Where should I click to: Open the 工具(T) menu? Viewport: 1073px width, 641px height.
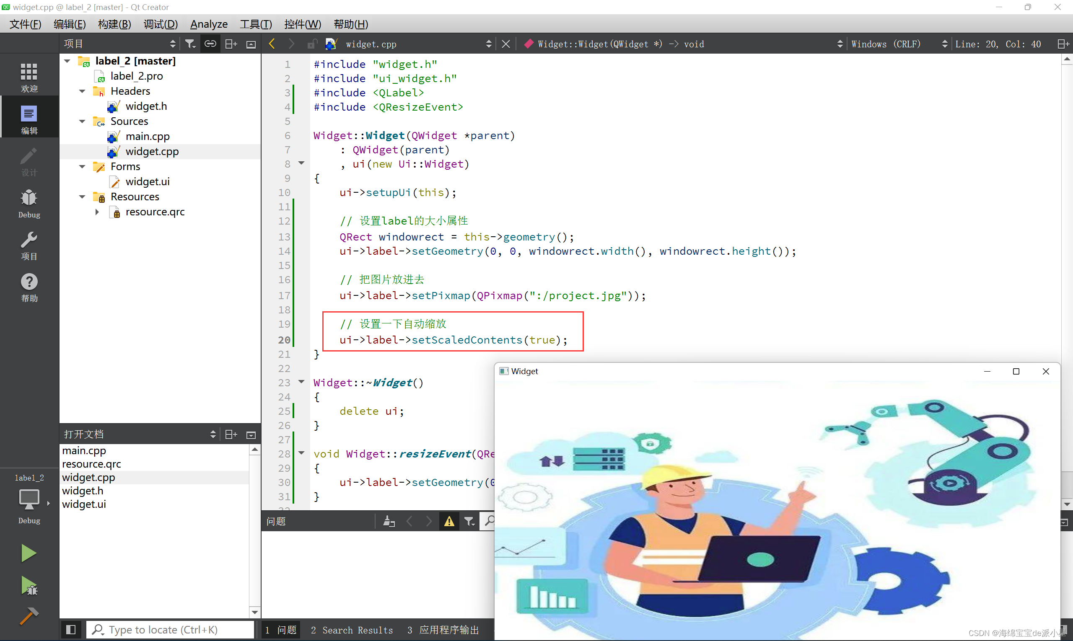point(256,24)
